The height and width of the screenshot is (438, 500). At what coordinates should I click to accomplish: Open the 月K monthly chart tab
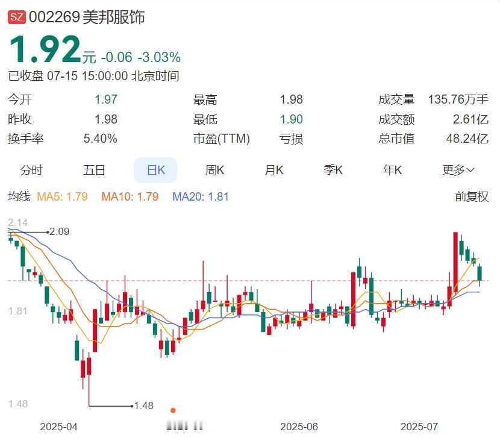(x=274, y=170)
